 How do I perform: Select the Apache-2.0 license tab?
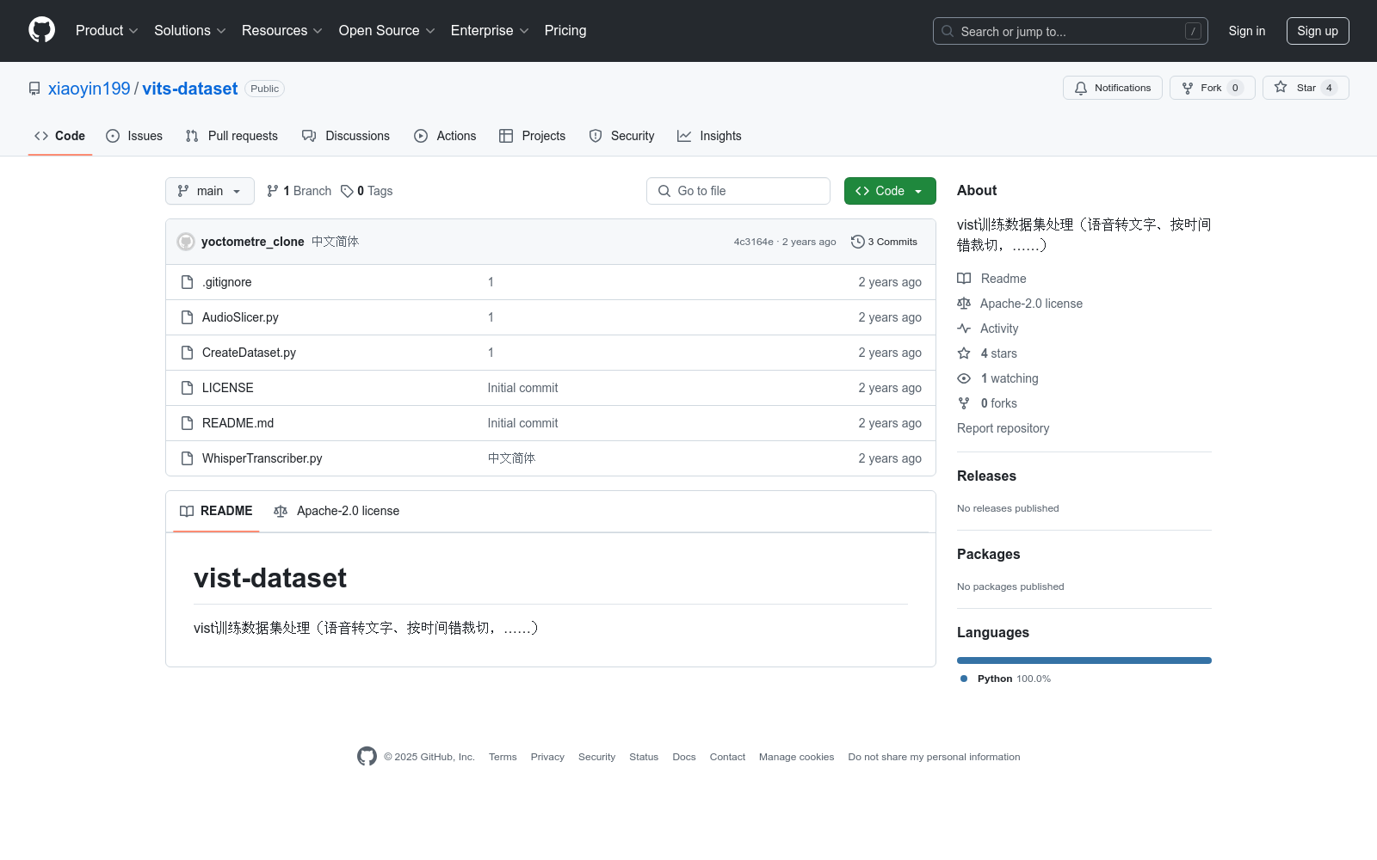[x=337, y=511]
